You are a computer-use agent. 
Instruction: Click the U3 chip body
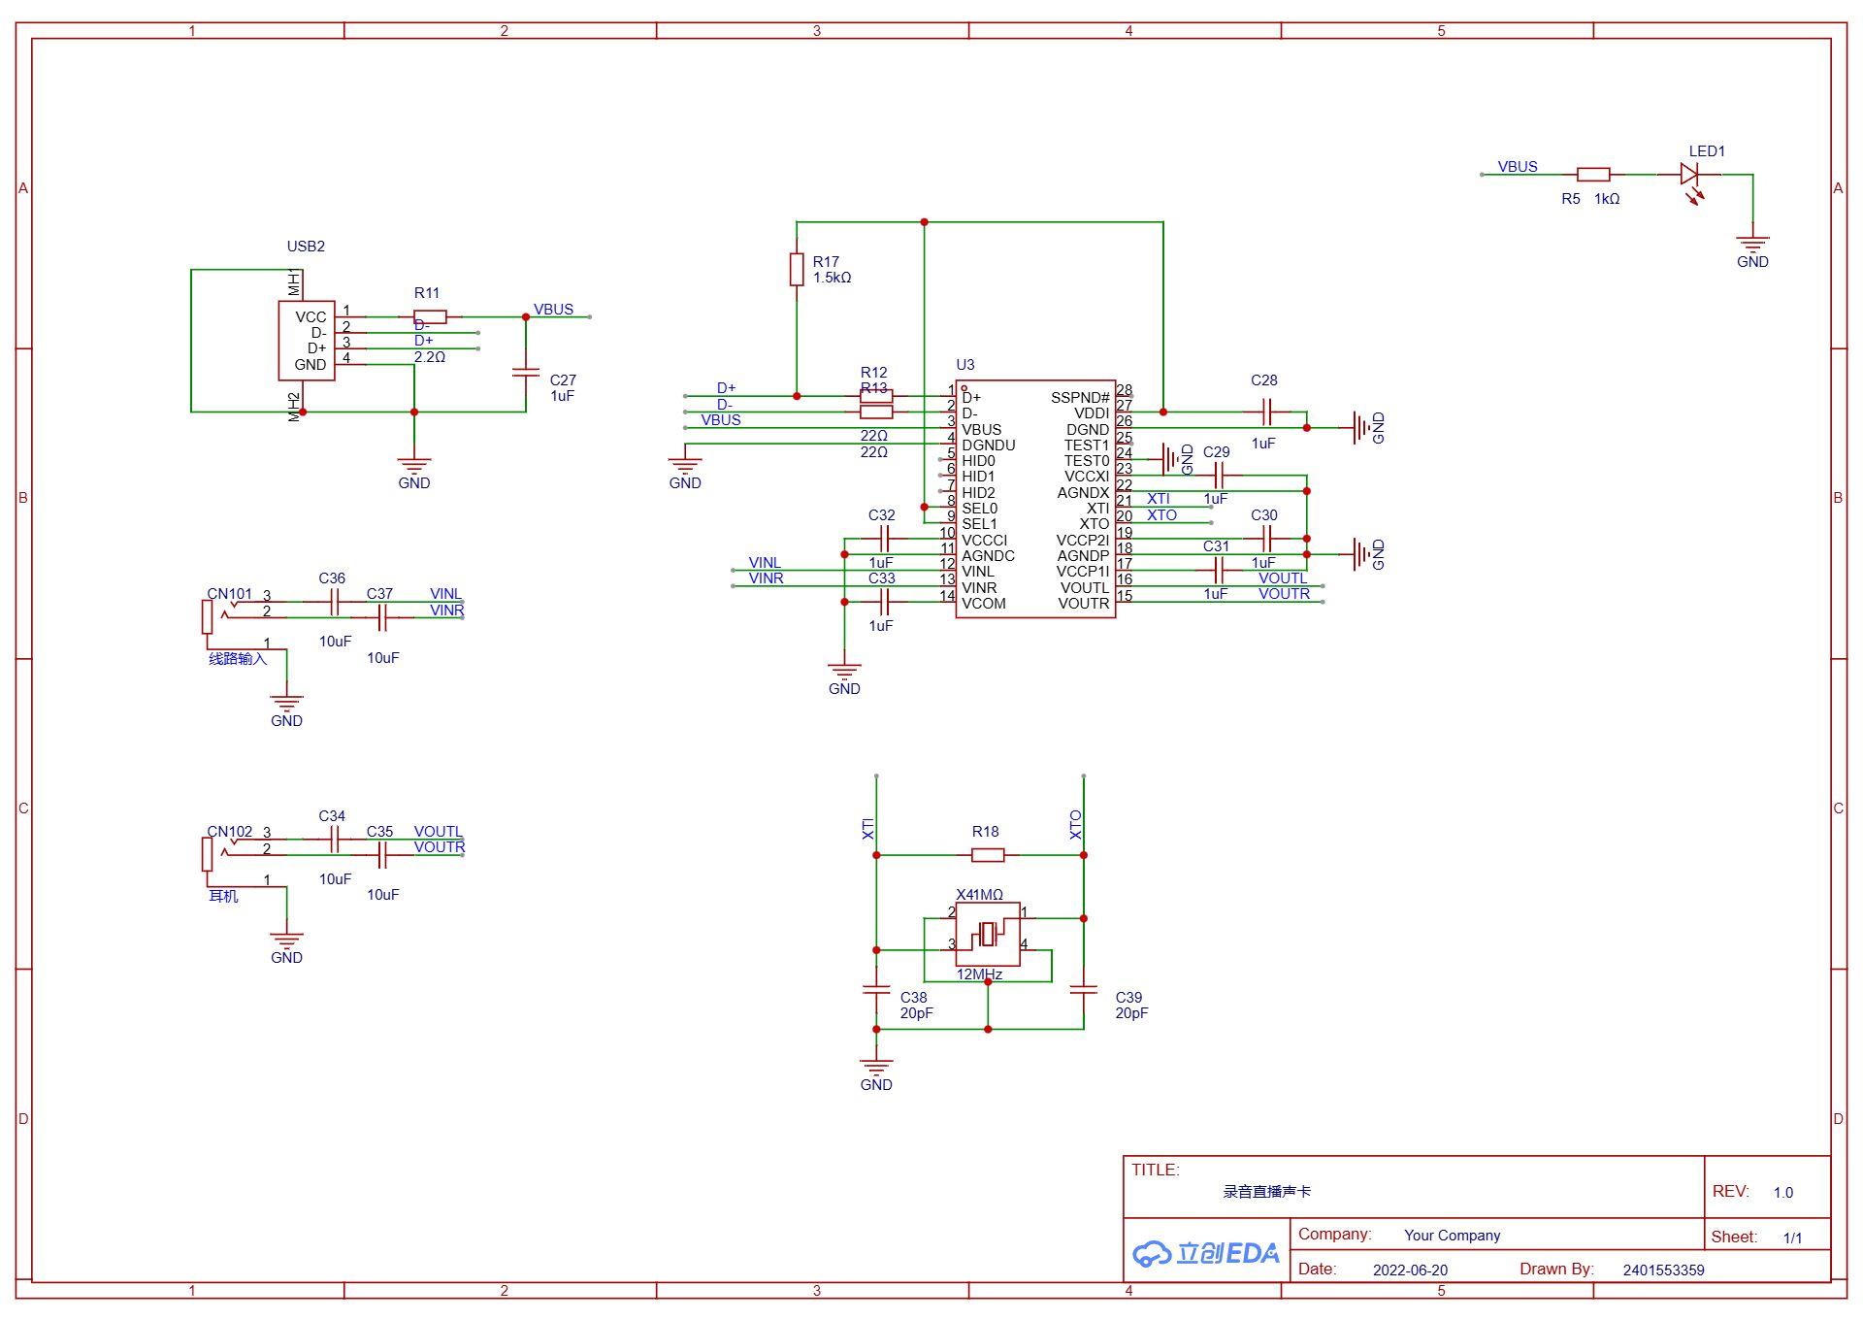(1034, 500)
